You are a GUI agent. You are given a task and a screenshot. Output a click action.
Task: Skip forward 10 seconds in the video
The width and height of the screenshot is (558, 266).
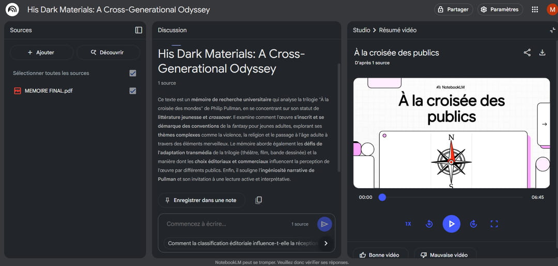[473, 224]
